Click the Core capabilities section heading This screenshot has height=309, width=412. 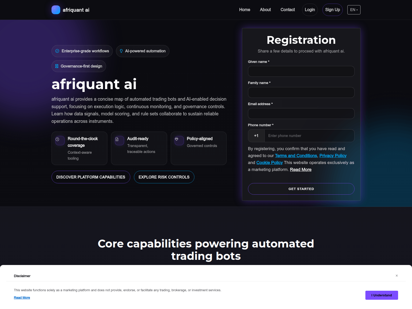tap(206, 250)
